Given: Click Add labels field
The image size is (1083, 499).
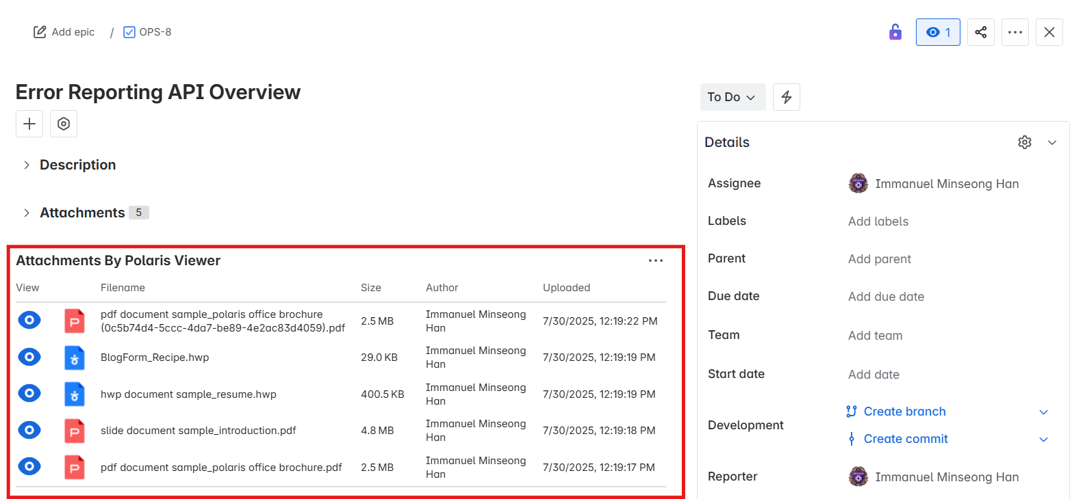Looking at the screenshot, I should click(x=878, y=221).
